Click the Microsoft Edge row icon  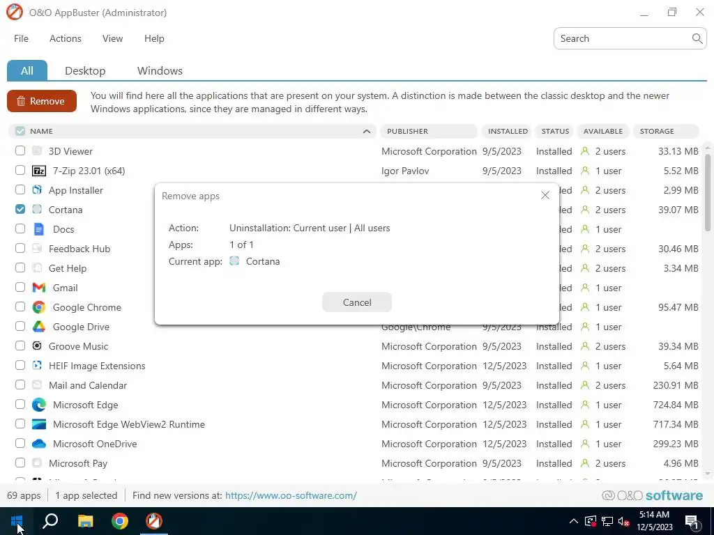tap(39, 405)
